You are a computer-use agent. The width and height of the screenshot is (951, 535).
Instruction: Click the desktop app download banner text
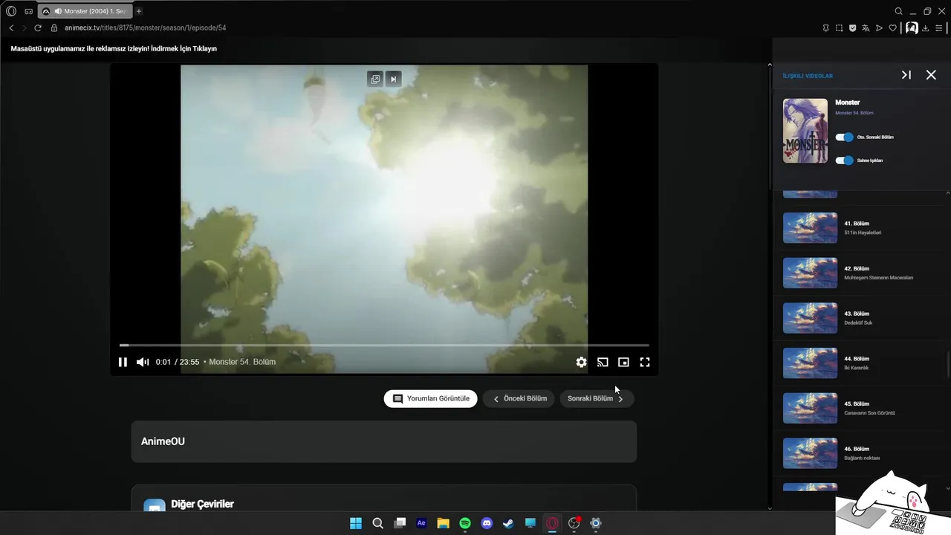coord(114,48)
